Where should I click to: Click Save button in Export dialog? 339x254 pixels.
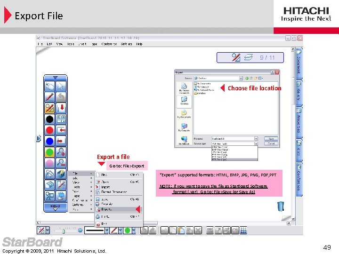(x=271, y=139)
